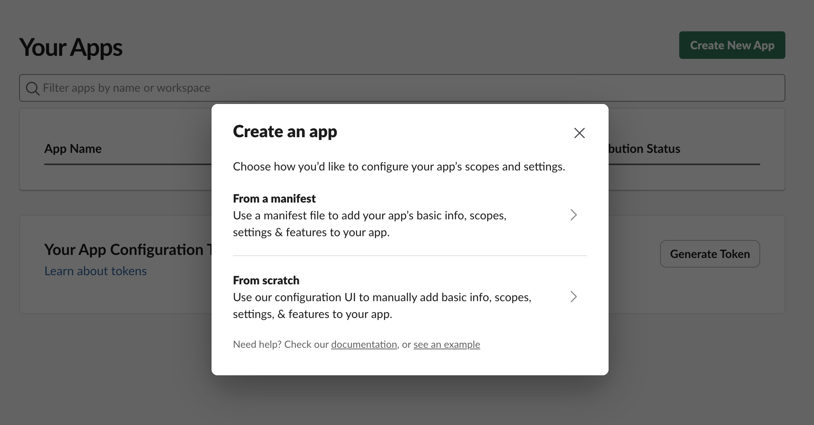Select the From scratch option title
The height and width of the screenshot is (425, 814).
pyautogui.click(x=266, y=280)
